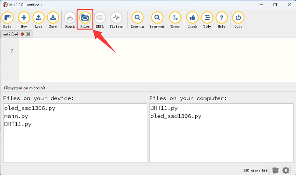Screen dimensions: 296x175
Task: Open the Mode selector button
Action: pos(7,20)
